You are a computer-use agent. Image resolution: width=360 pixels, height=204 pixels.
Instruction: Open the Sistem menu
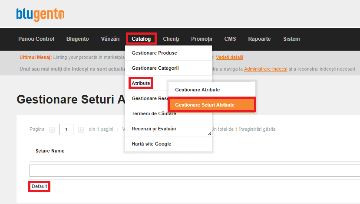tap(291, 39)
